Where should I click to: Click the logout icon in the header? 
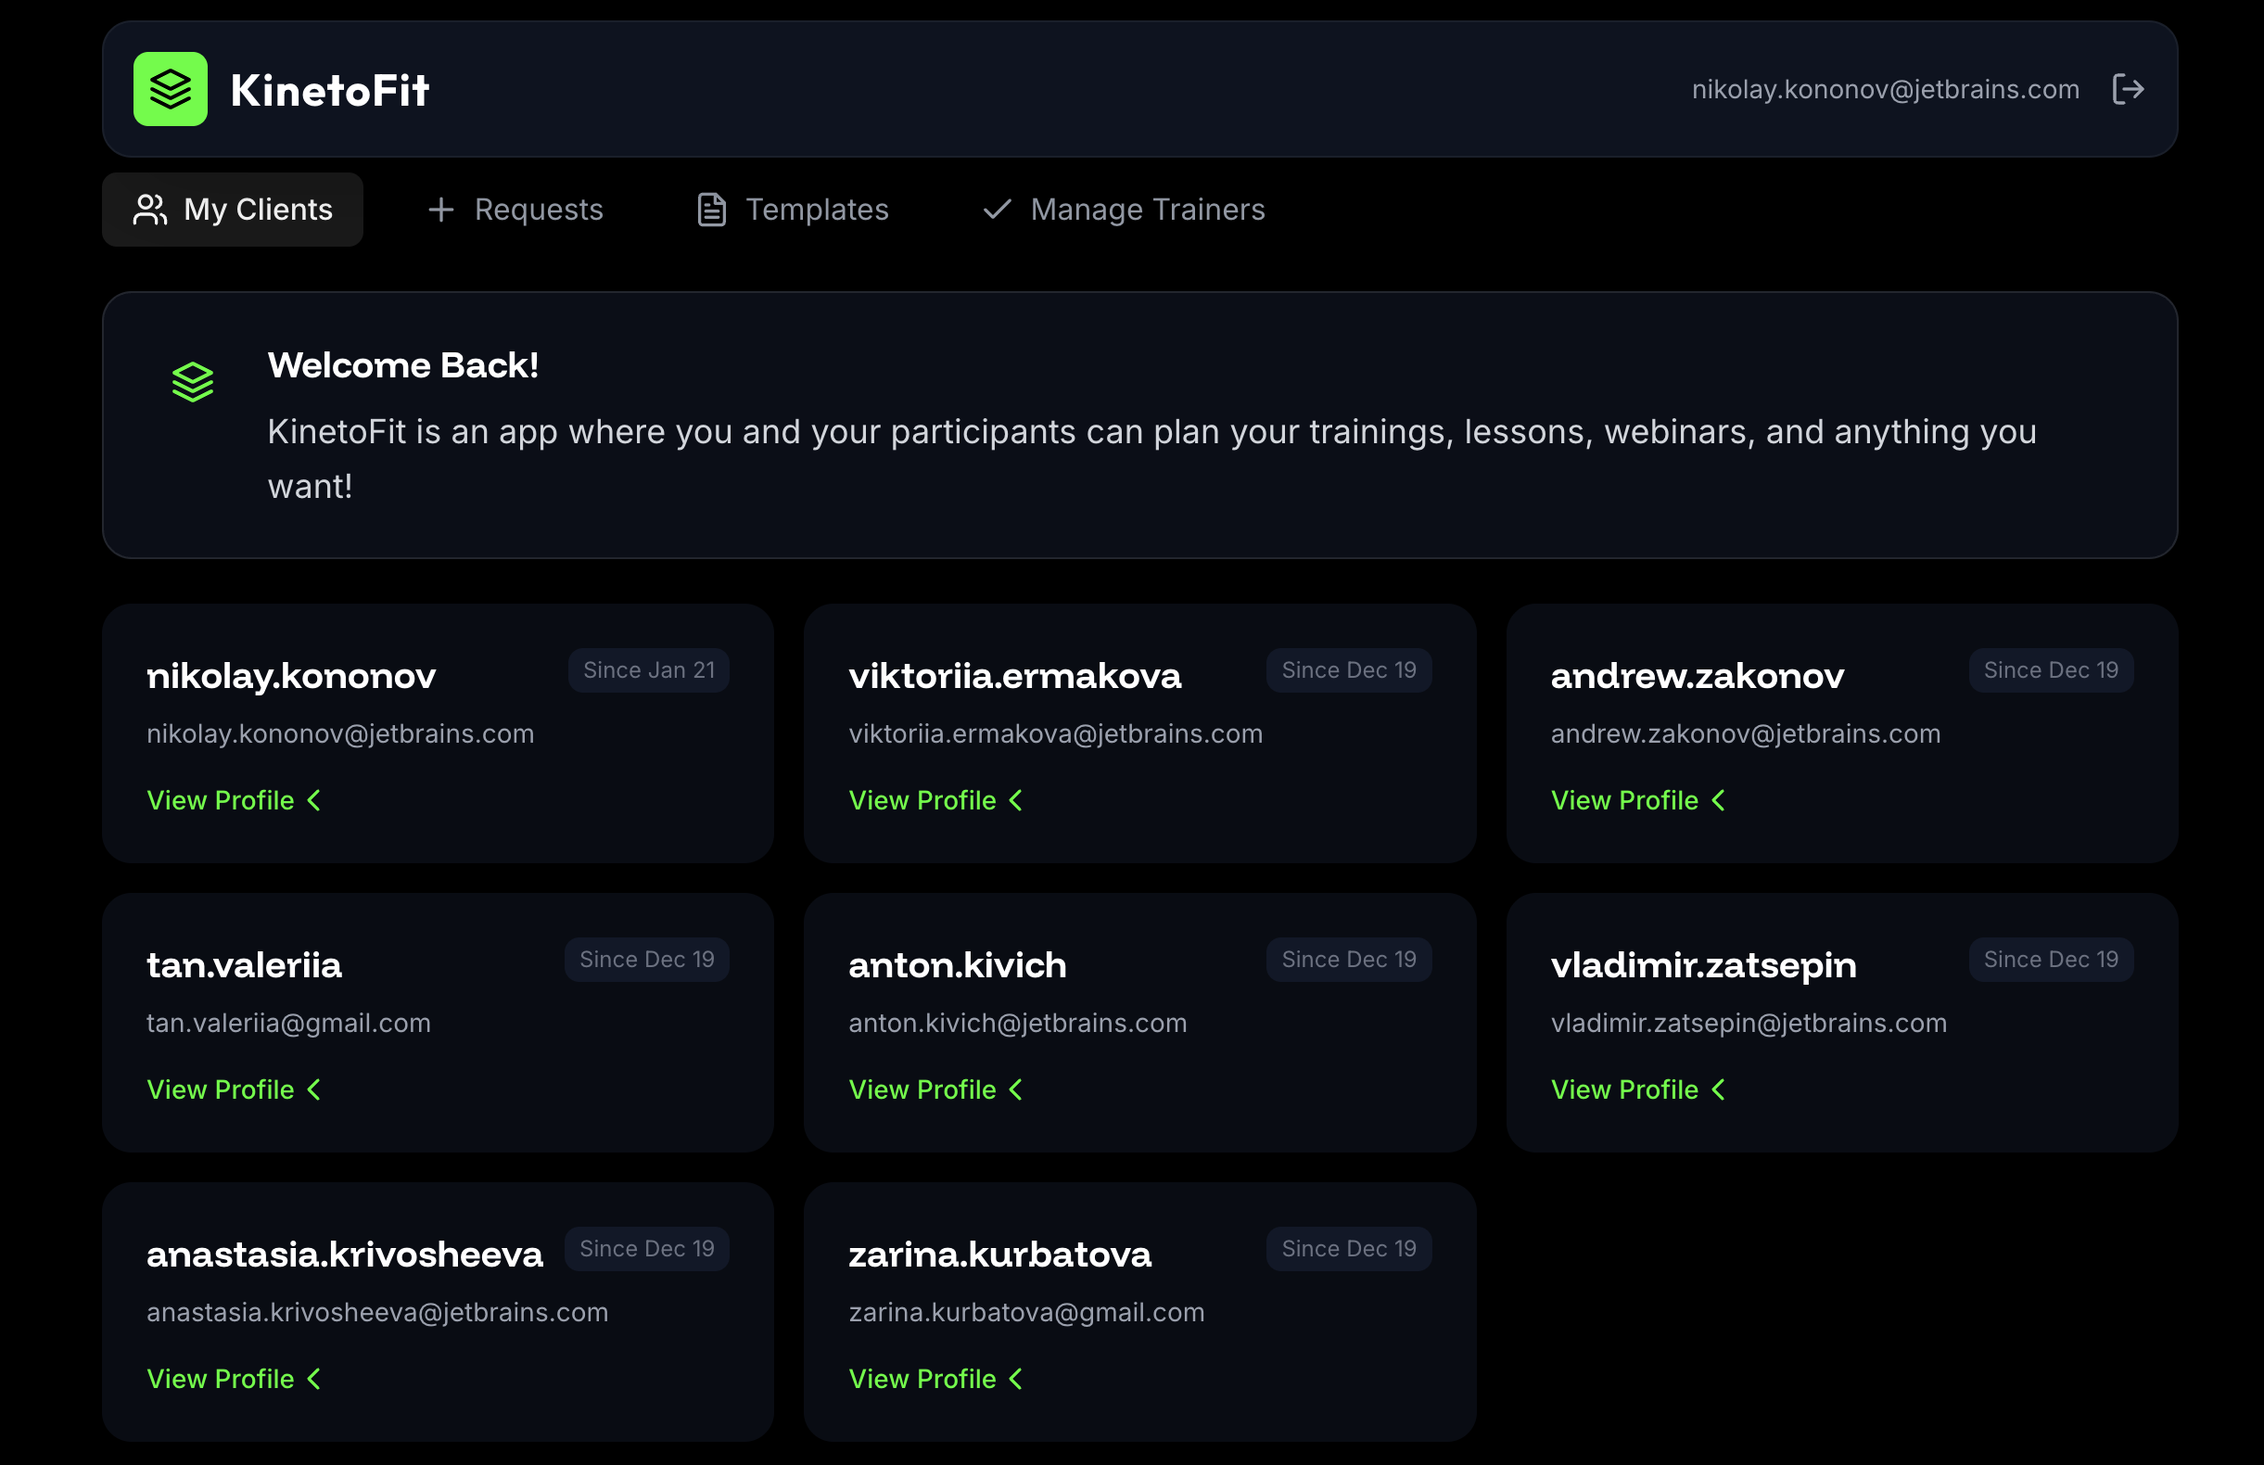(x=2130, y=88)
